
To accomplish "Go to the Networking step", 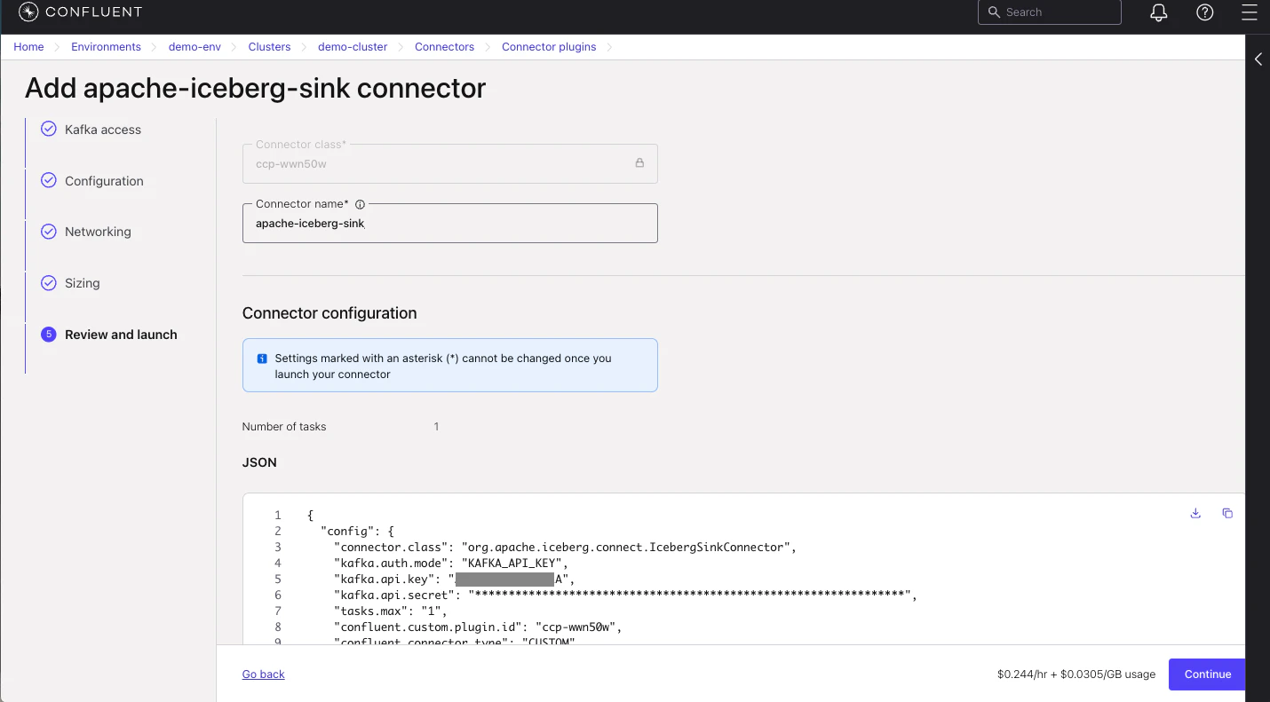I will 98,232.
